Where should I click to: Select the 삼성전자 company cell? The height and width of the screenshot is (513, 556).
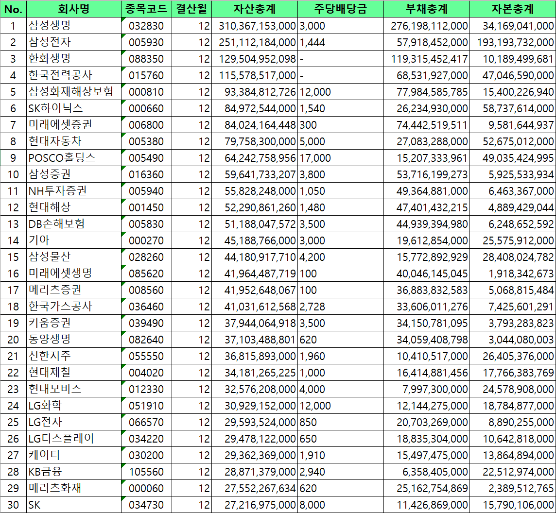74,42
